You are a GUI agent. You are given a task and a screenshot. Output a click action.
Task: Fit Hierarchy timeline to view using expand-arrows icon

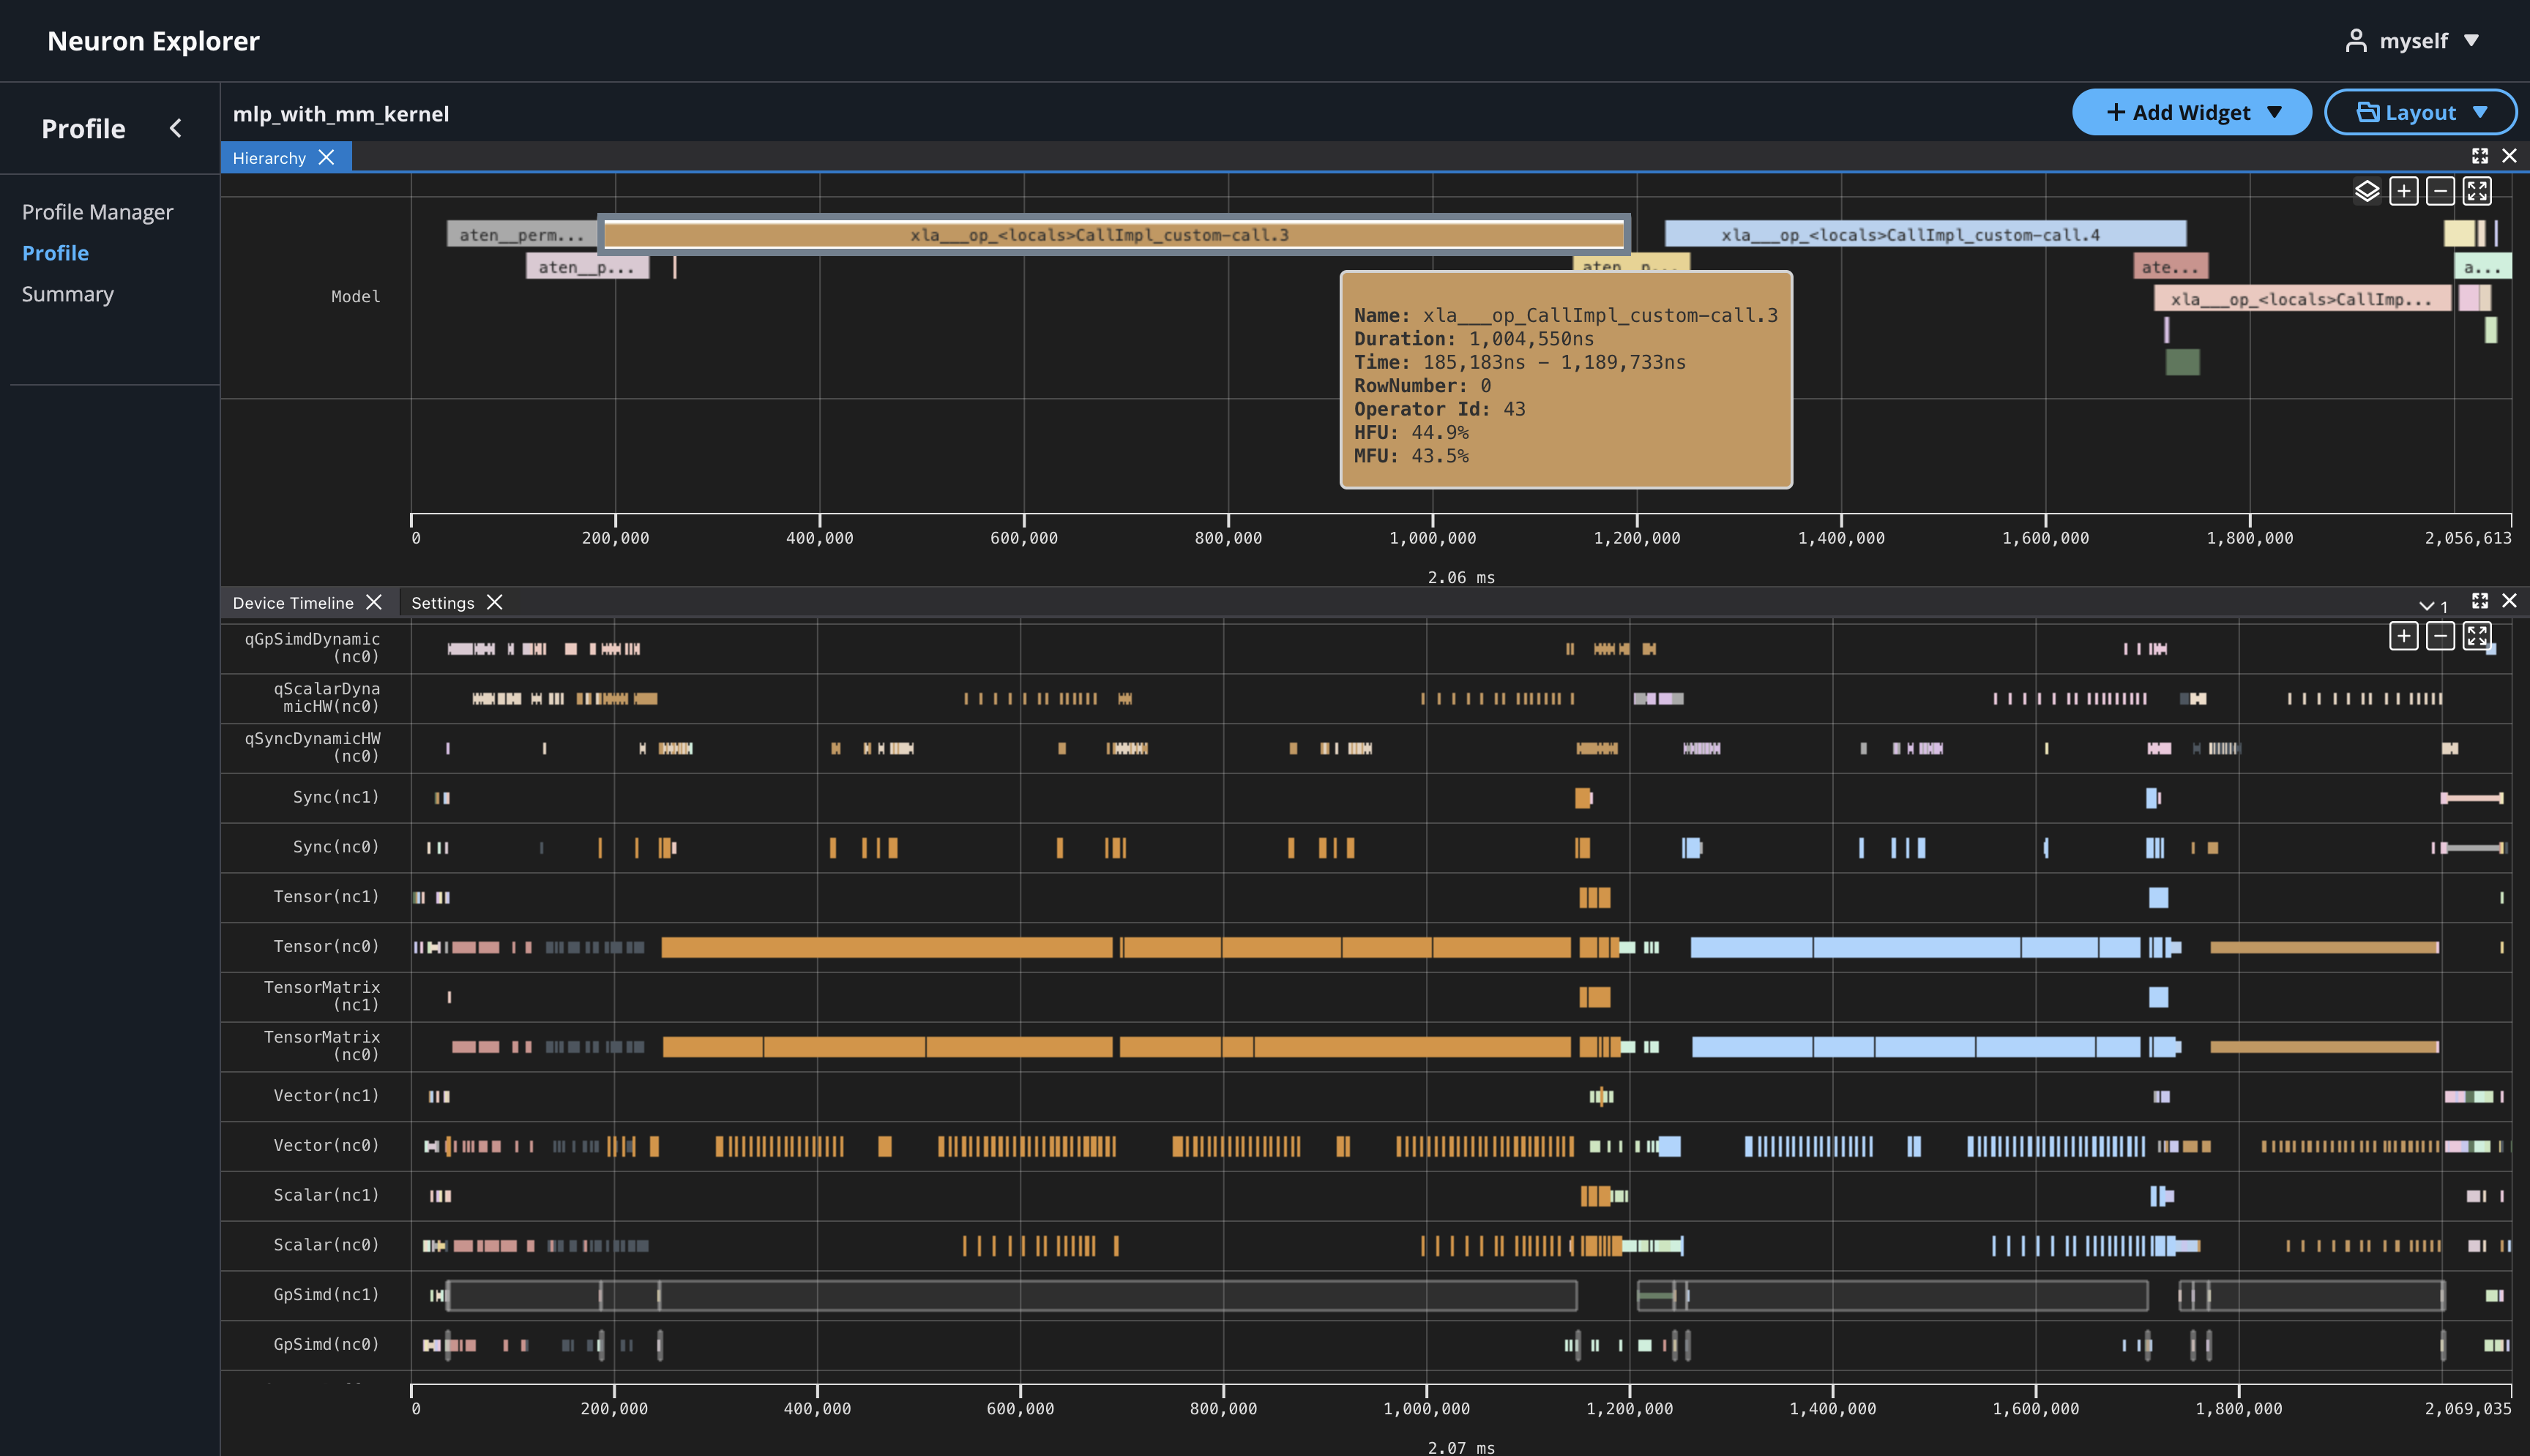[x=2477, y=191]
